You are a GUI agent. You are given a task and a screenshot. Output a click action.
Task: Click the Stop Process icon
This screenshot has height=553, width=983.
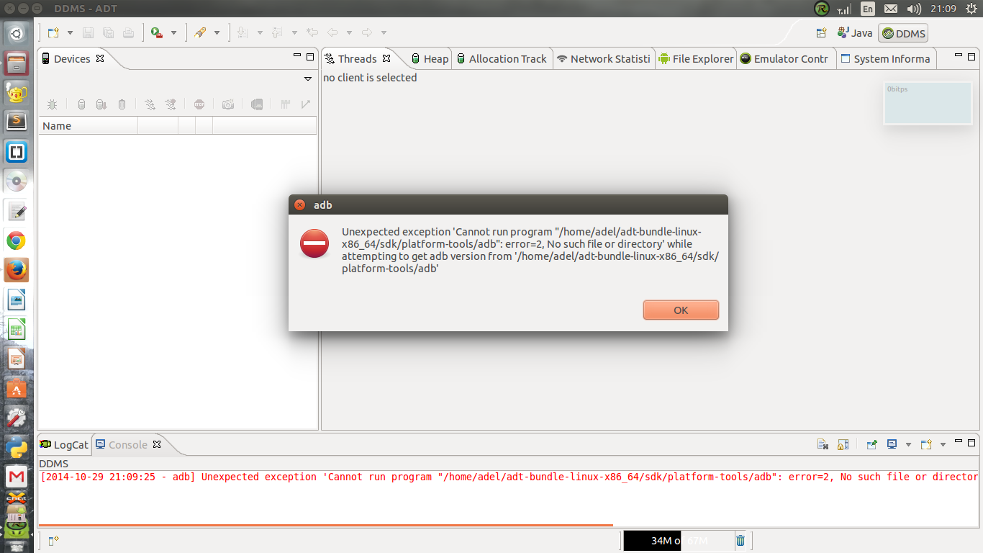(x=199, y=104)
